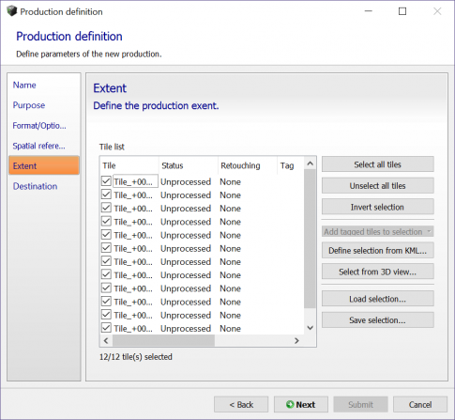Click the horizontal scrollbar thumb under tile list
The image size is (455, 420).
[x=163, y=340]
